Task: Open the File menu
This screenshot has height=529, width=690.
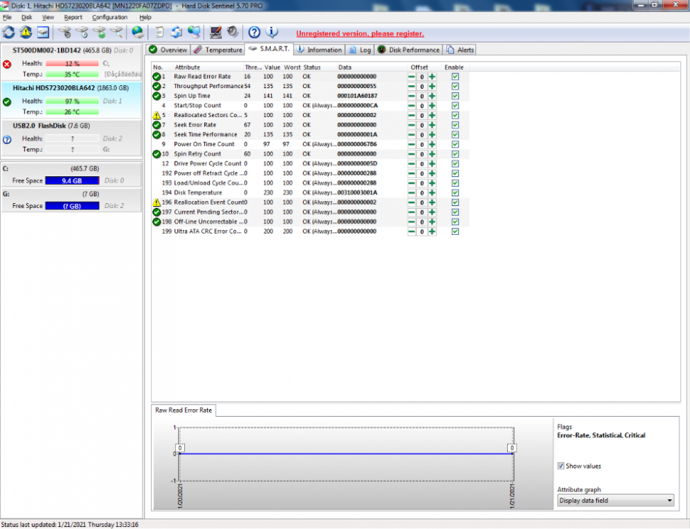Action: coord(7,17)
